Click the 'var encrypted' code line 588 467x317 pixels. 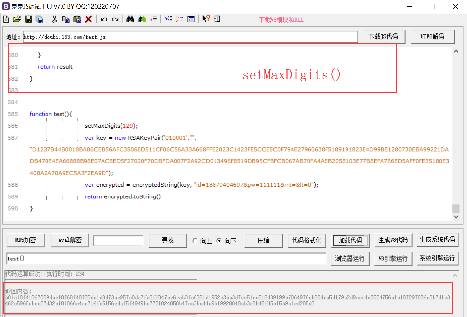(201, 185)
